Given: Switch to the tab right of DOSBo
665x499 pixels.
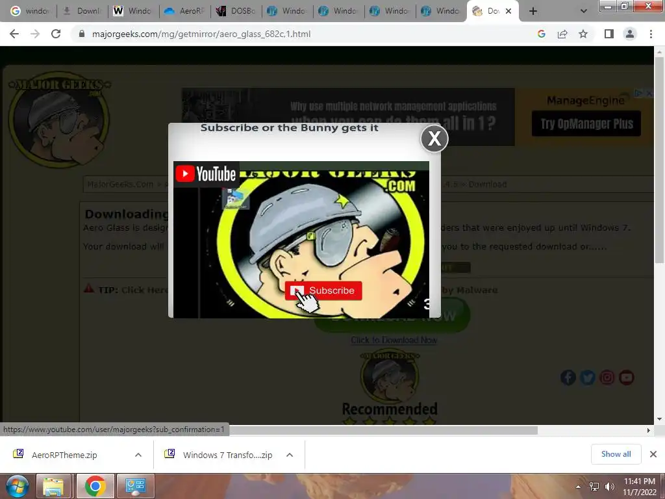Looking at the screenshot, I should click(x=286, y=11).
